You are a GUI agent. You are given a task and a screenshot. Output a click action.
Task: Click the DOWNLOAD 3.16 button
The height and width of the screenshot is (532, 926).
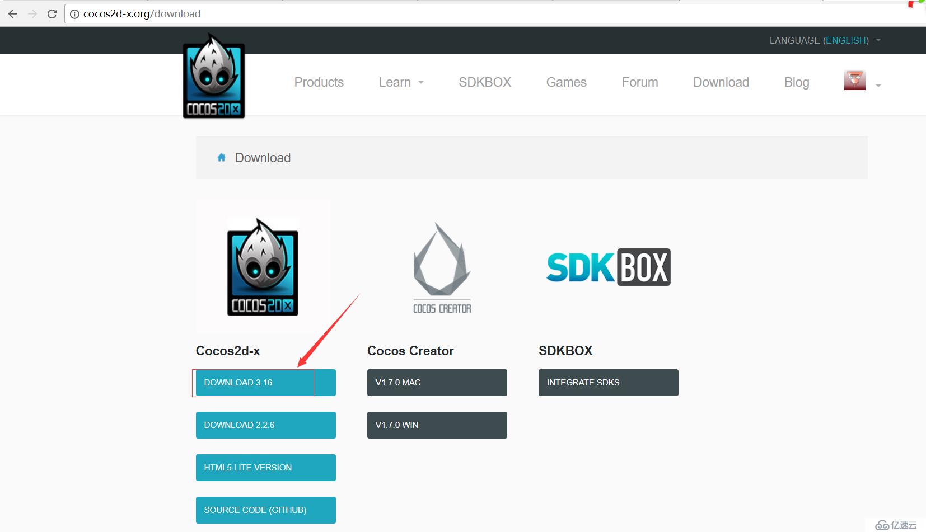point(266,383)
